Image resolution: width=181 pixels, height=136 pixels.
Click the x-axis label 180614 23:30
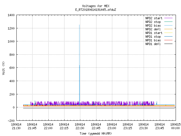coord(143,126)
